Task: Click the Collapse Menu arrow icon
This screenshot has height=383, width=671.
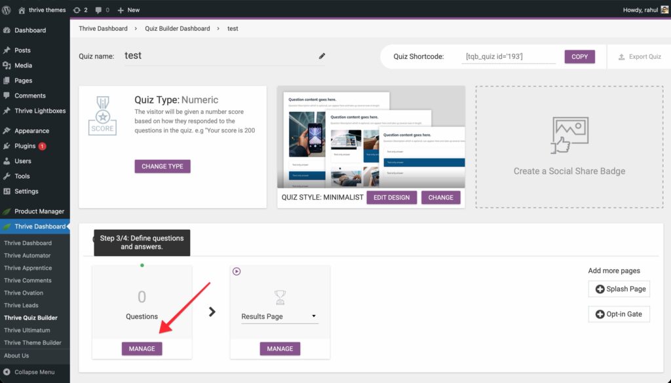Action: point(7,372)
